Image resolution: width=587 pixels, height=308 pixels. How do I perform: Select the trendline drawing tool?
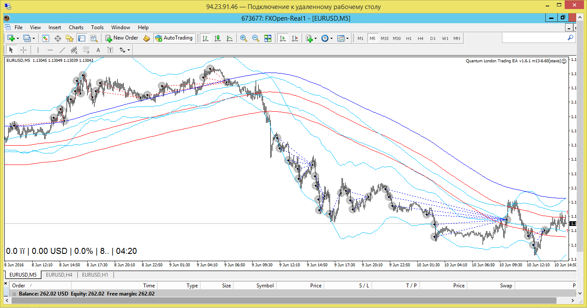pos(62,50)
